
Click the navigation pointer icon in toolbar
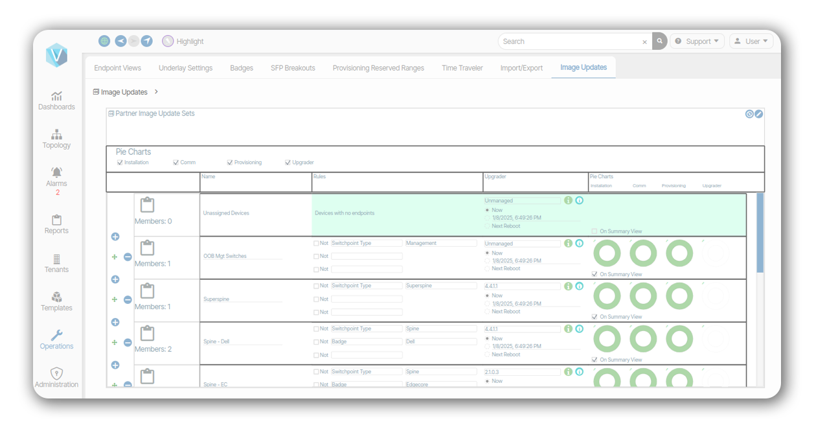(147, 41)
